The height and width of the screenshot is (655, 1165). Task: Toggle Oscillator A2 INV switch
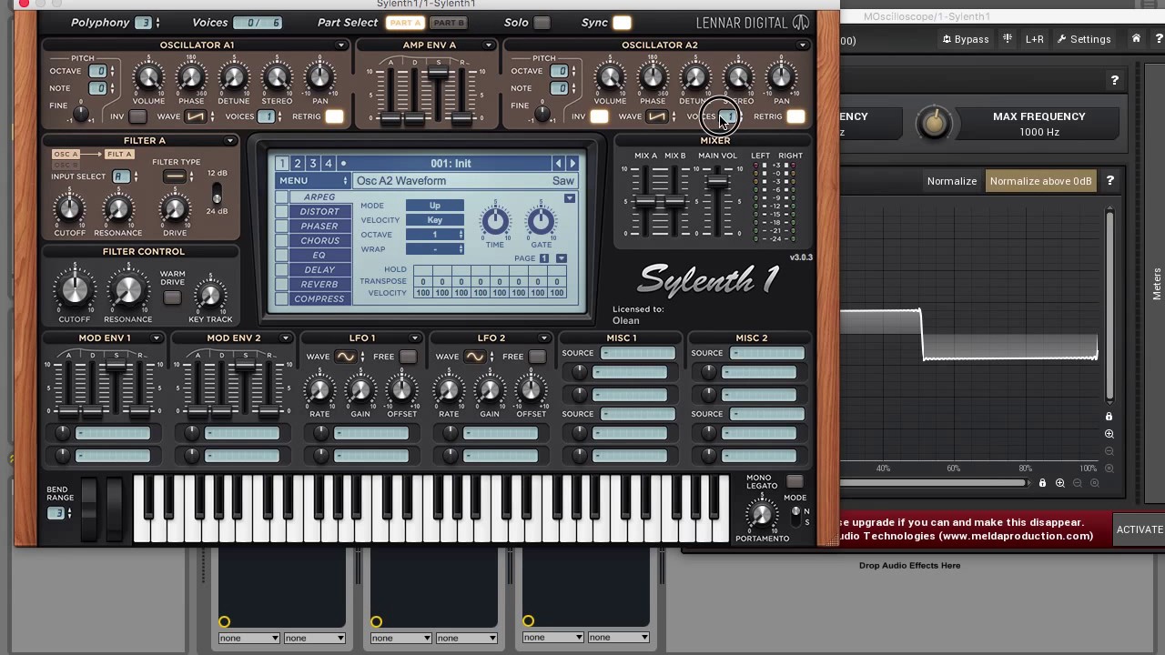(x=599, y=116)
